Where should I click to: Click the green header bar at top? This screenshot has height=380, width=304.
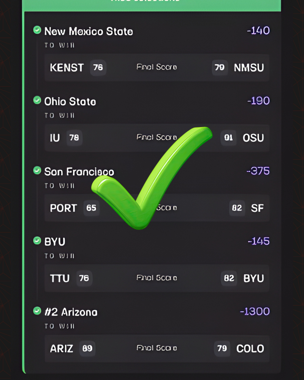pos(151,5)
